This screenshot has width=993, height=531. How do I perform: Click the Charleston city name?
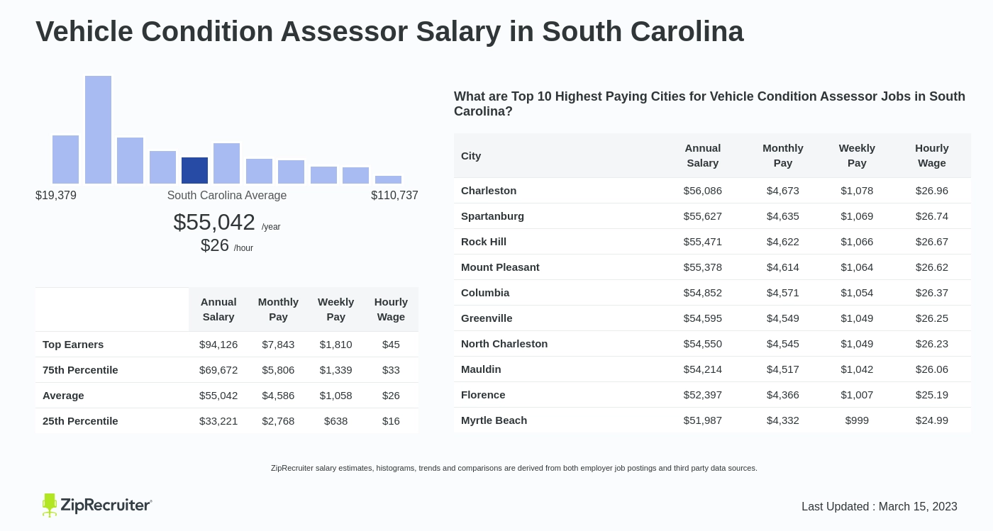pyautogui.click(x=489, y=191)
